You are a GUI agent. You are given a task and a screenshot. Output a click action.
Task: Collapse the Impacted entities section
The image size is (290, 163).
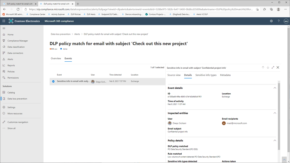point(275,113)
